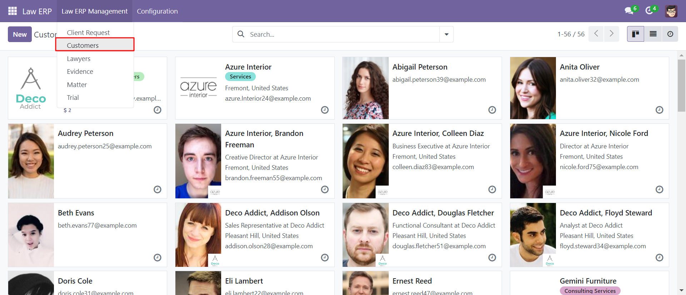This screenshot has width=686, height=295.
Task: Open the Law ERP Management menu
Action: (x=95, y=11)
